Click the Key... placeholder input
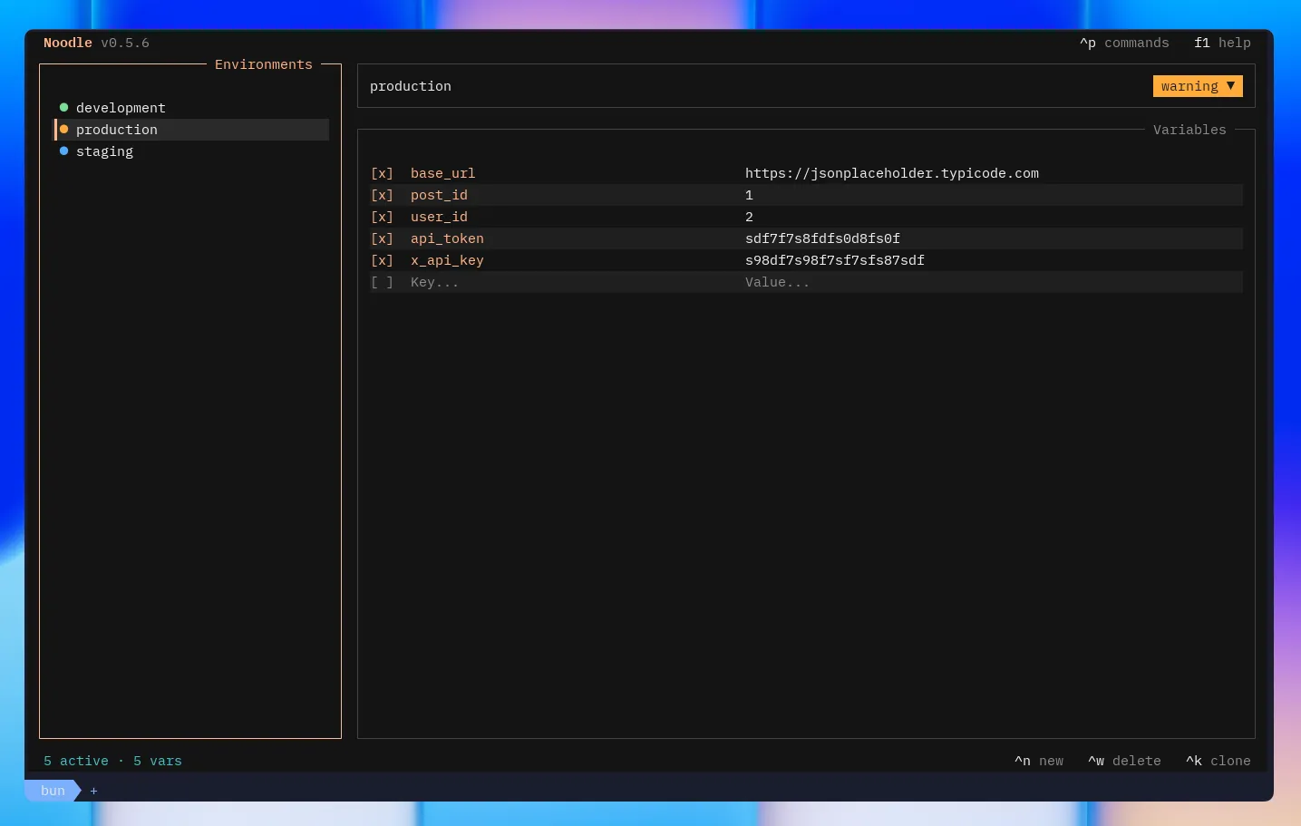 (435, 282)
